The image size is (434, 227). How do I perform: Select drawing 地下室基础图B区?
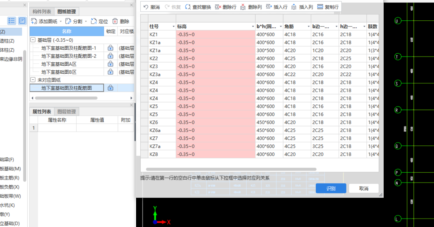click(59, 72)
